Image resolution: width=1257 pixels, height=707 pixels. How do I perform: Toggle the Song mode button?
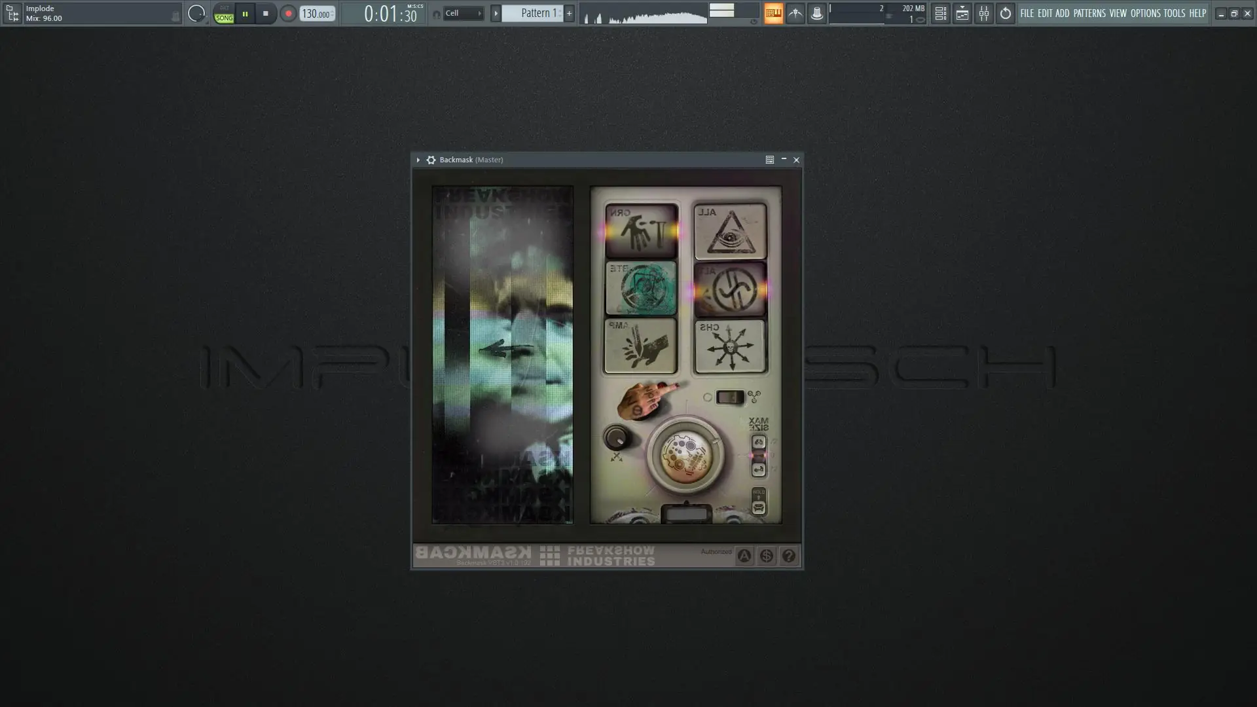point(224,18)
